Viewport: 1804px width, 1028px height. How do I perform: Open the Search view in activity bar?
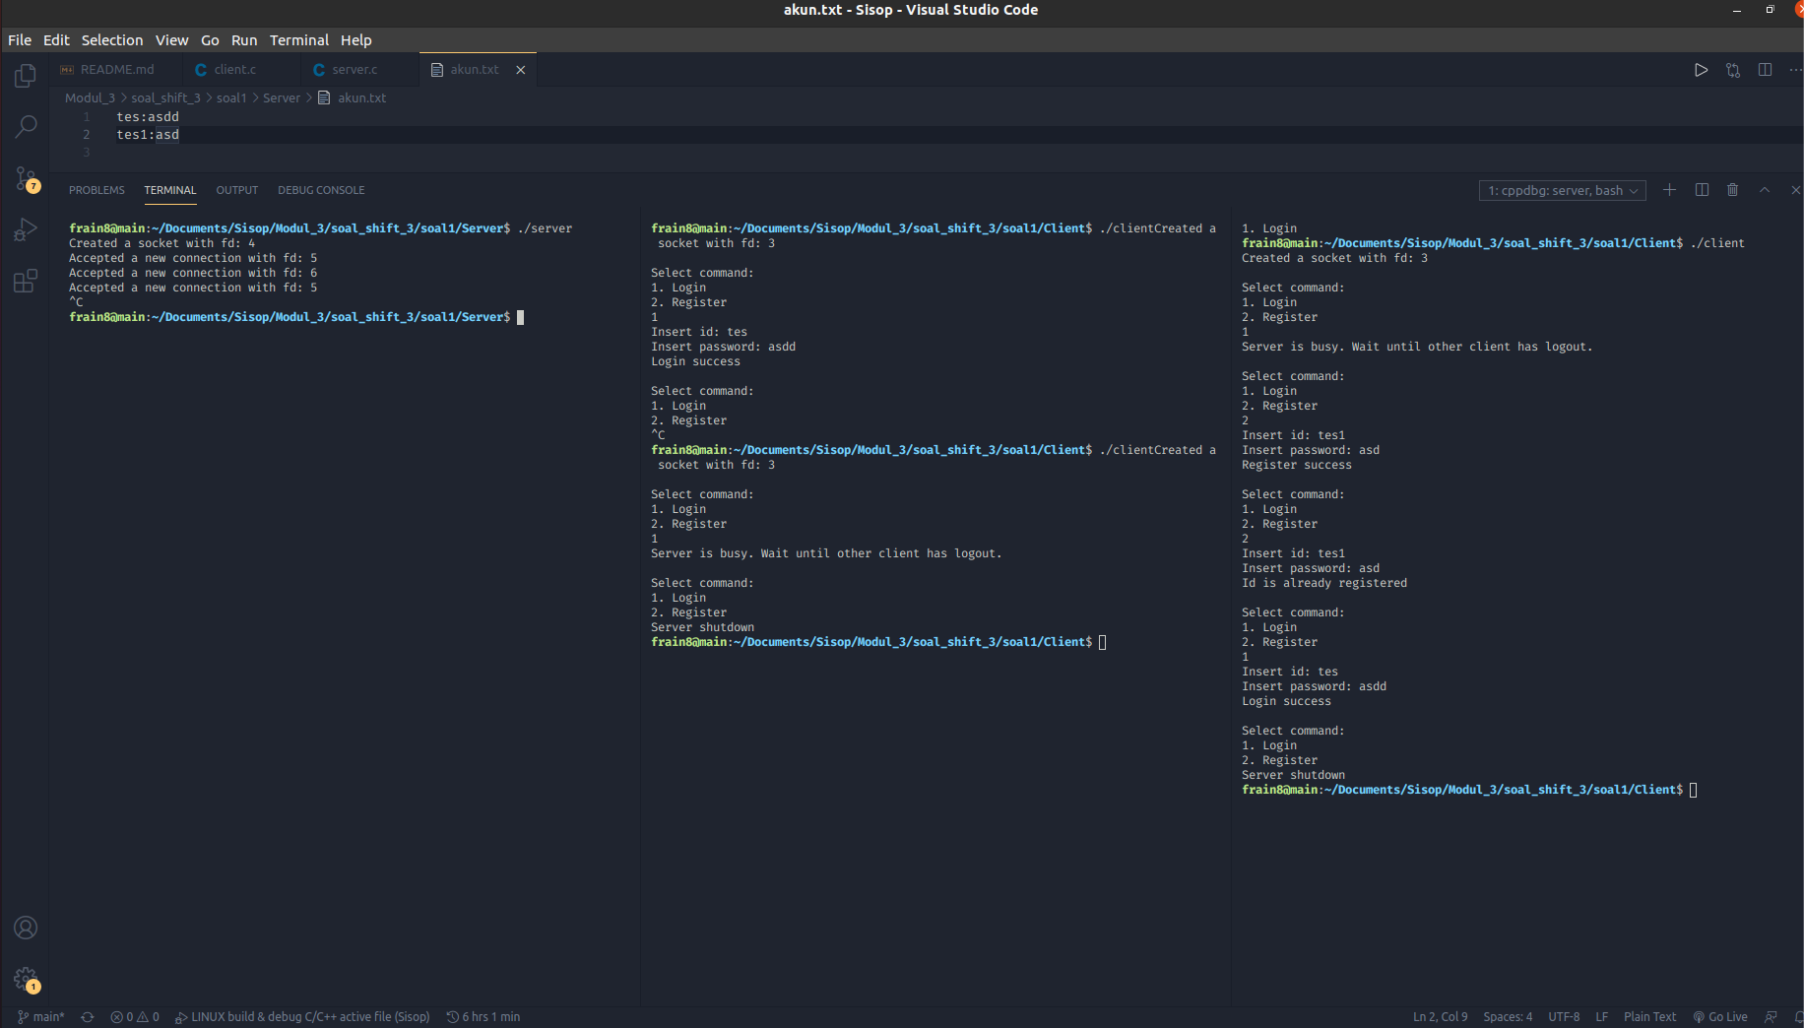click(26, 127)
